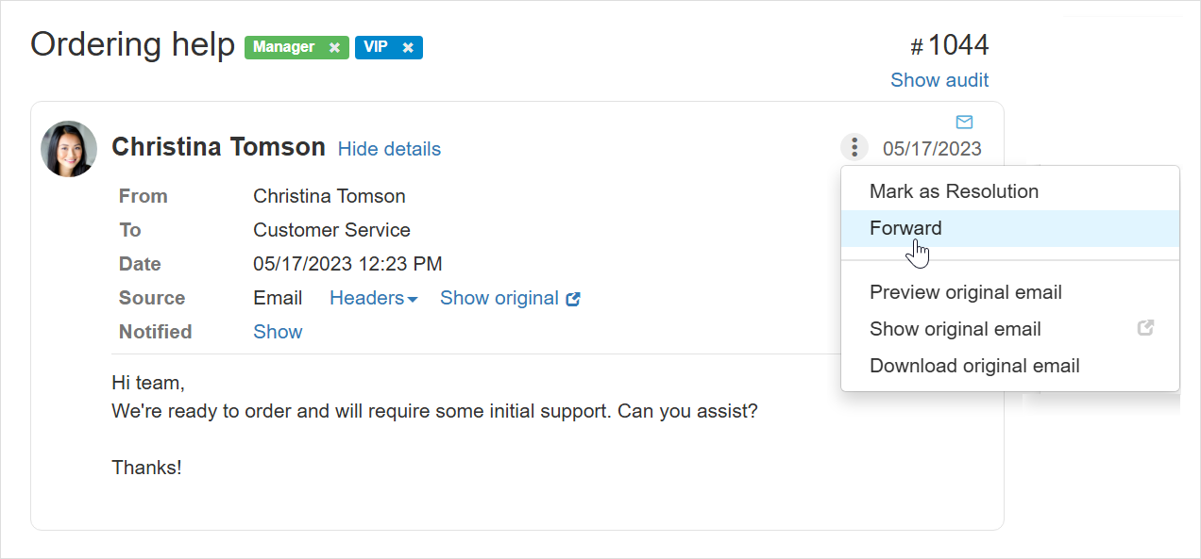Choose Show original email menu entry
This screenshot has height=559, width=1201.
[955, 329]
